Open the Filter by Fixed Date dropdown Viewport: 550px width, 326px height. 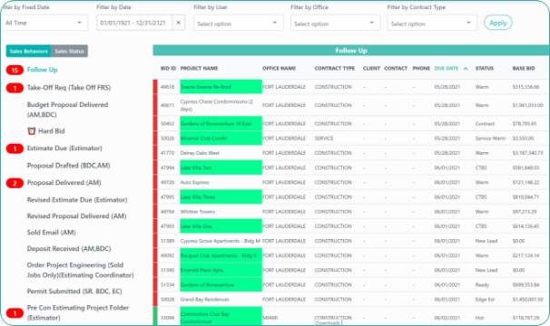point(44,23)
